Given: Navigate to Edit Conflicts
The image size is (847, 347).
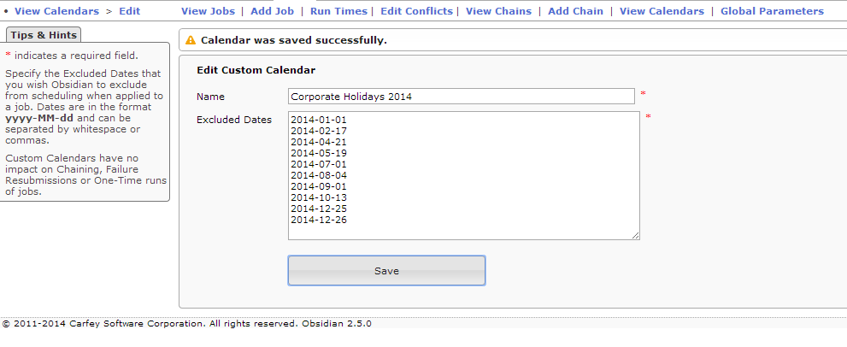Looking at the screenshot, I should tap(417, 11).
